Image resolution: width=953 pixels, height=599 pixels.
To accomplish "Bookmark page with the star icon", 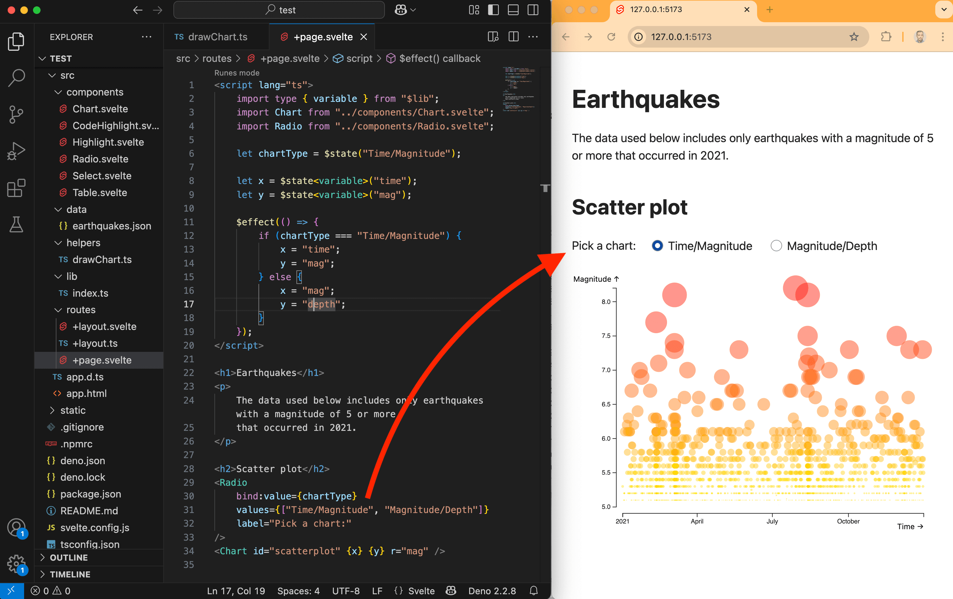I will pyautogui.click(x=854, y=37).
